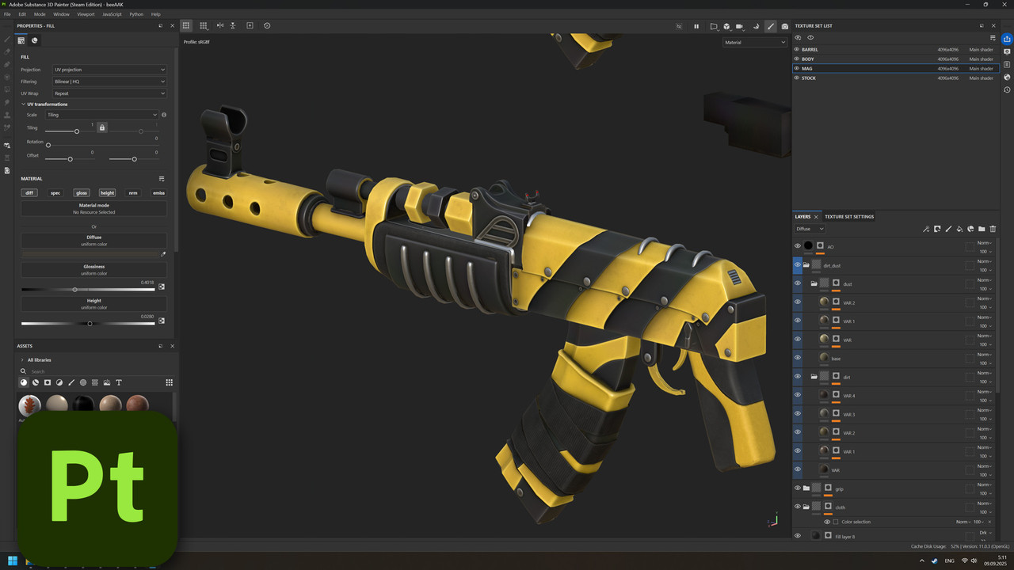Click the screenshot camera icon

tap(785, 26)
